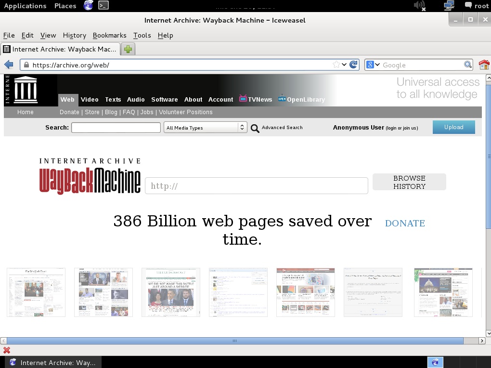Click the Wayback Machine http:// URL field
The width and height of the screenshot is (491, 368).
pos(256,186)
